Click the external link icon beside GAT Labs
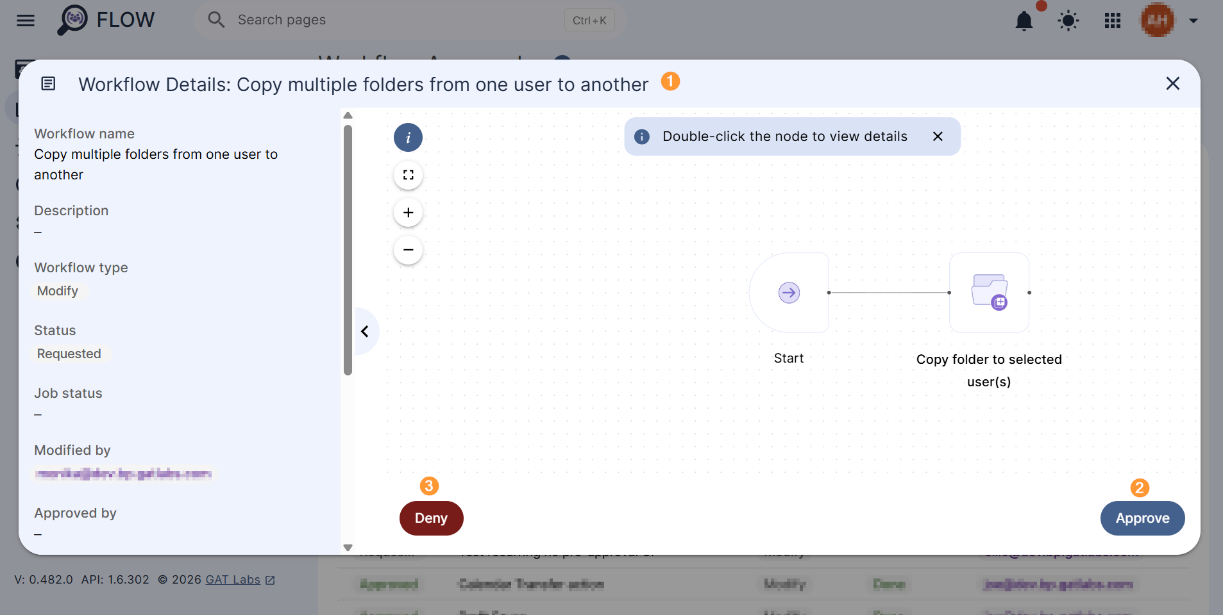 271,580
